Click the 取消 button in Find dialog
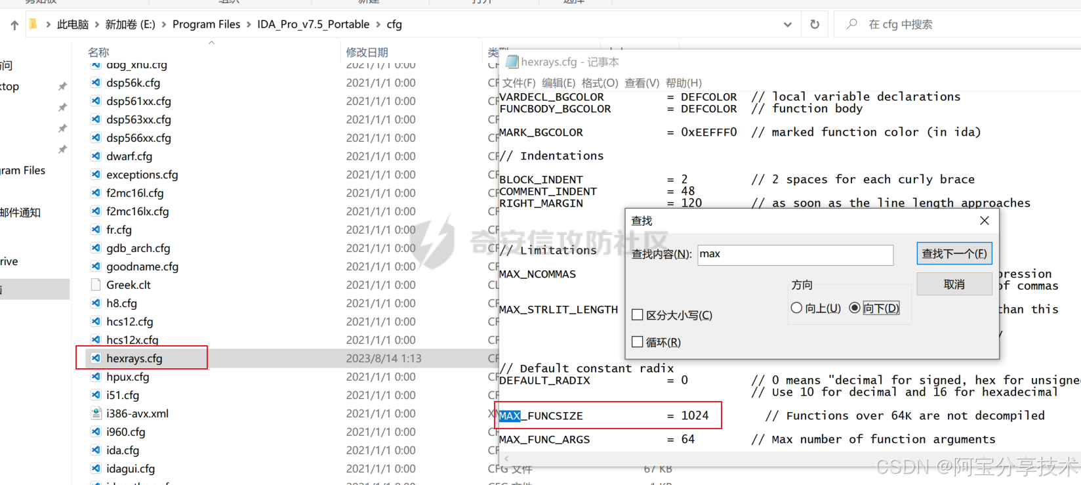This screenshot has height=485, width=1081. (954, 284)
